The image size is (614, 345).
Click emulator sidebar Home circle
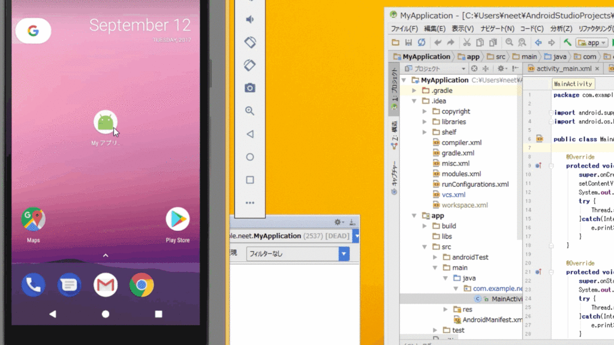[250, 157]
